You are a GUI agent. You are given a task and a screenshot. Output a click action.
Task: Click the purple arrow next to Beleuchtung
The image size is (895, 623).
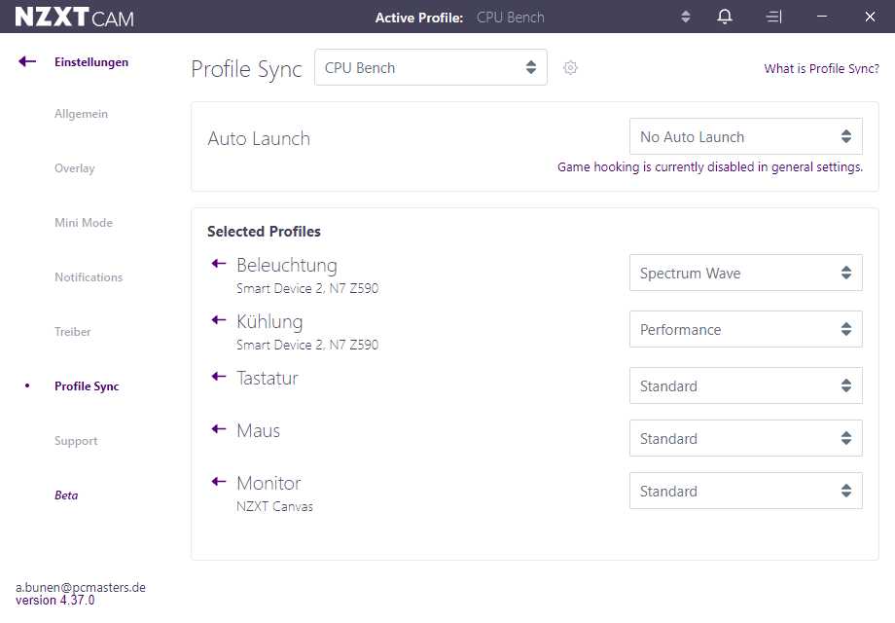(219, 263)
